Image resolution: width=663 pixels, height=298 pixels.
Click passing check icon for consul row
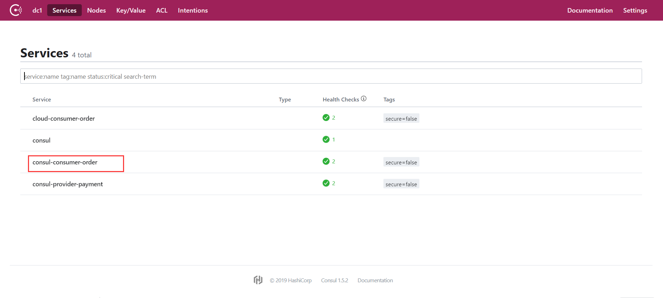pyautogui.click(x=326, y=140)
